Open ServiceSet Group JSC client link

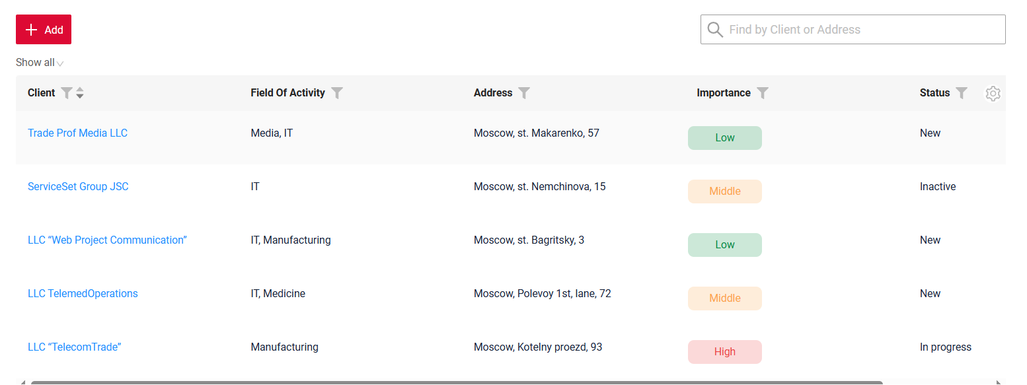click(x=78, y=187)
